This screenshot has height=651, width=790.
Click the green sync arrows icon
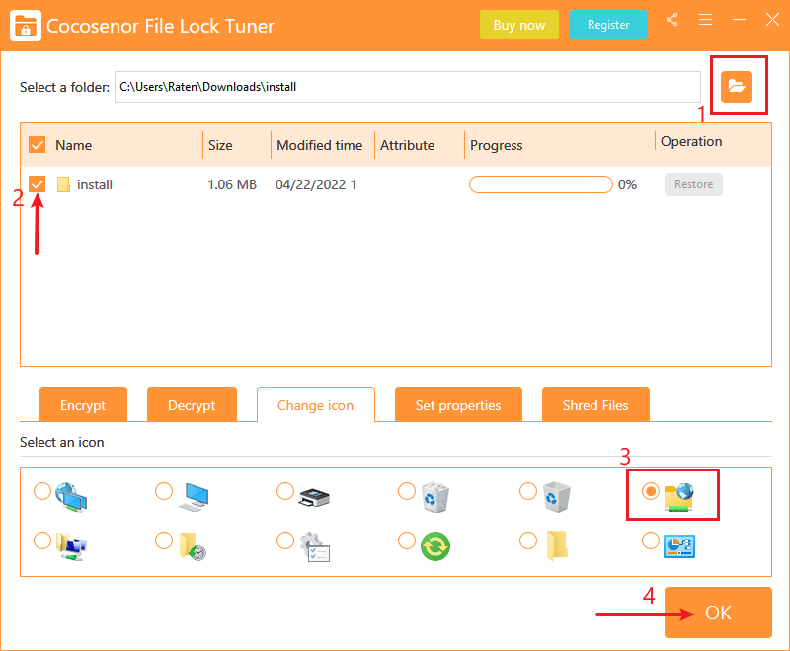[x=435, y=546]
